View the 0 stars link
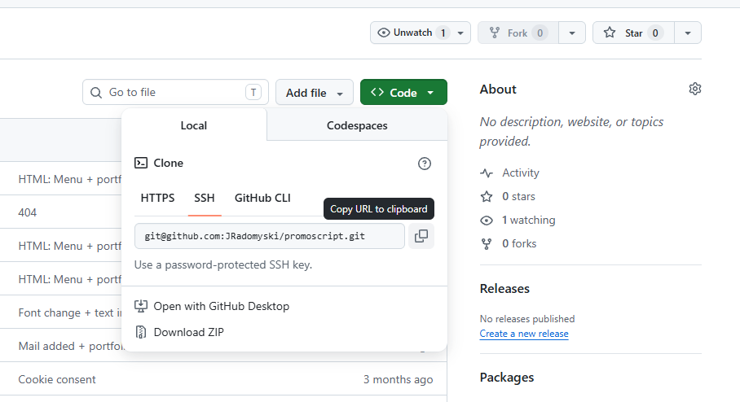 (518, 196)
